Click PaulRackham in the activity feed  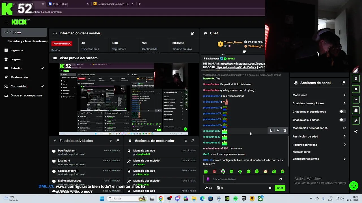[67, 151]
